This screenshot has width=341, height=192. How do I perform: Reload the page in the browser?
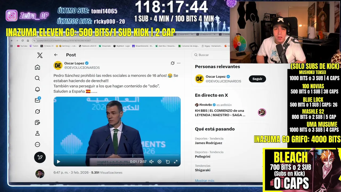(22, 41)
